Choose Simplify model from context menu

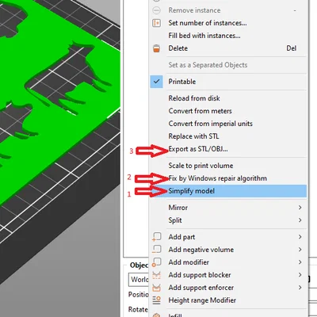point(228,191)
